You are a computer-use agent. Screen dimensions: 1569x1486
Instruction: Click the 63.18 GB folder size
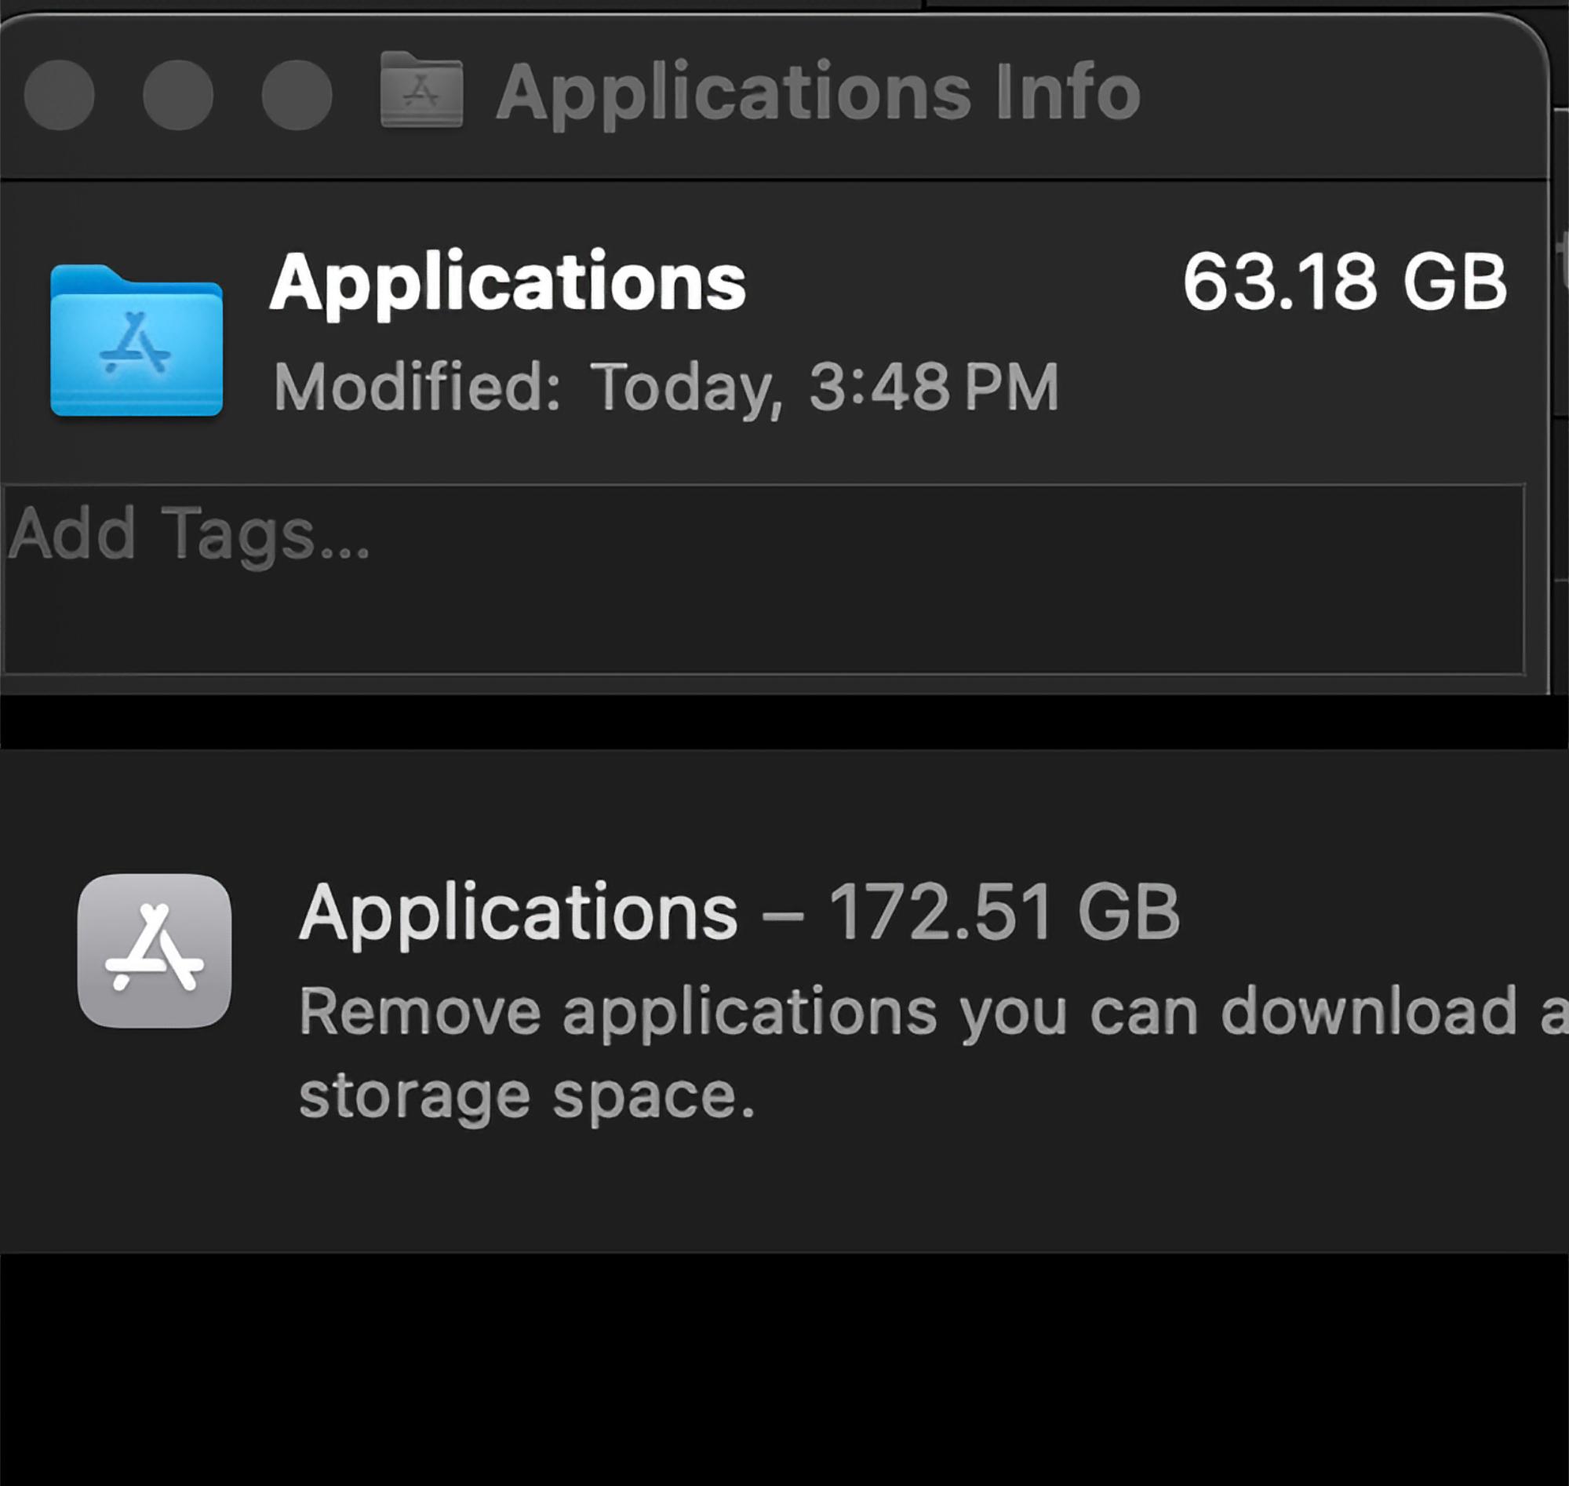pyautogui.click(x=1344, y=282)
